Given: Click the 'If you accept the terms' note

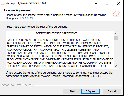Looking at the screenshot, I should 59,74.
